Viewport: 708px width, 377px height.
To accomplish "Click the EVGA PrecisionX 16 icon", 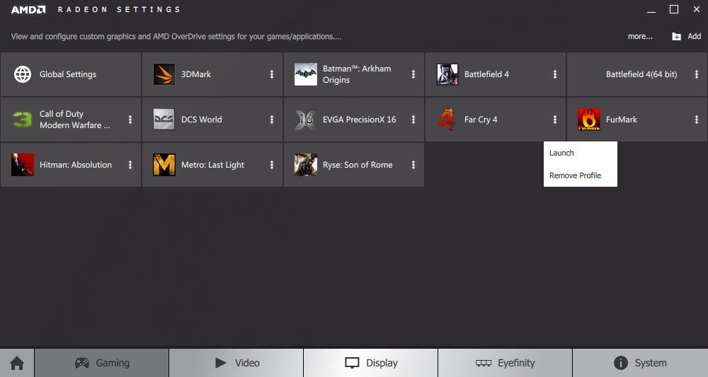I will coord(306,120).
